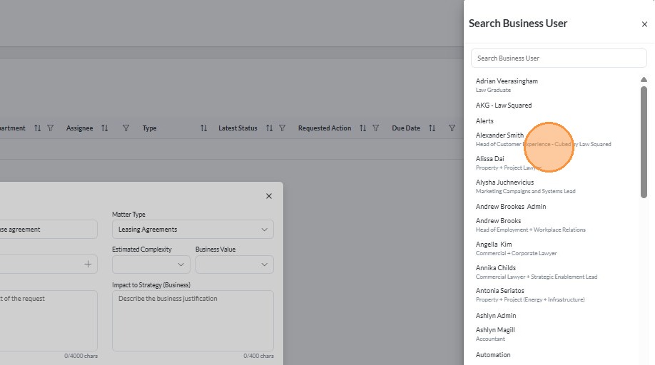
Task: Sort the Assignee column
Action: tap(105, 128)
